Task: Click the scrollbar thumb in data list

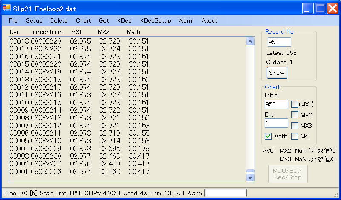Action: click(250, 171)
